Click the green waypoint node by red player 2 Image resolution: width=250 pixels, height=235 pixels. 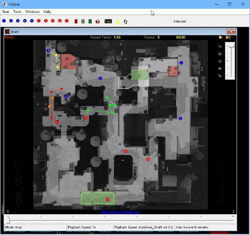(88, 110)
